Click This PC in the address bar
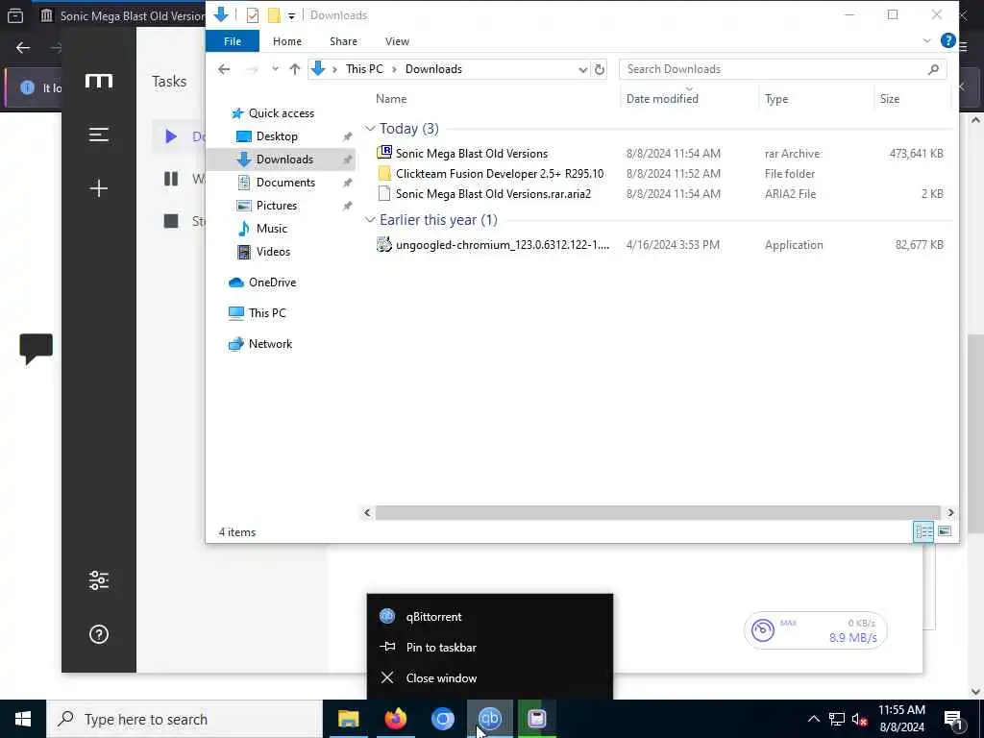984x738 pixels. pos(364,69)
